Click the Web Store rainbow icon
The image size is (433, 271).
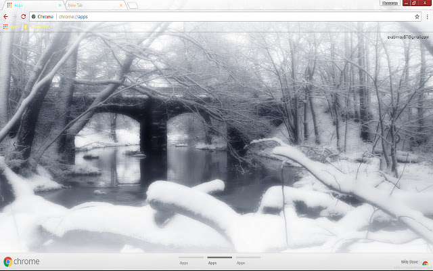(425, 262)
